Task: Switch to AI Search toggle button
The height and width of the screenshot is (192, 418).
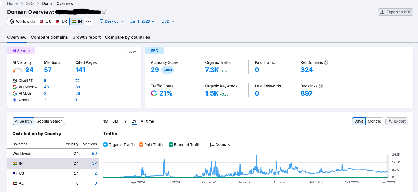Action: pyautogui.click(x=23, y=121)
